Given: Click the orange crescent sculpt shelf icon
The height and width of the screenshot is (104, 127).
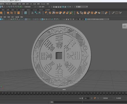Looking at the screenshot, I should coord(46,13).
